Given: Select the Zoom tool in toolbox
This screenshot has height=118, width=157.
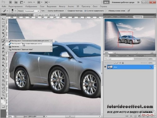Looking at the screenshot, I should click(3, 95).
